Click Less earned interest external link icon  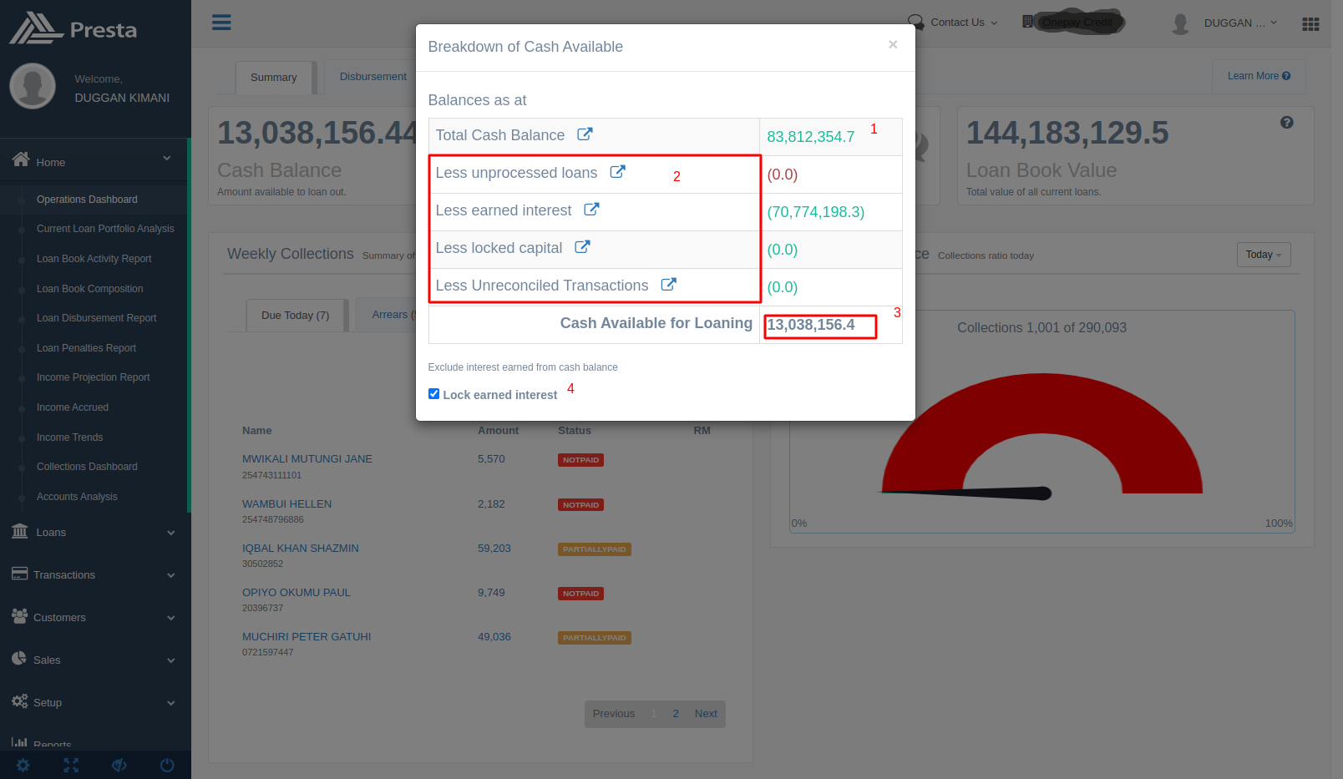point(591,210)
